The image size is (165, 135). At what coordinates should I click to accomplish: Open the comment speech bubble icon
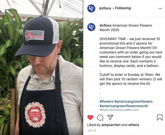[100, 118]
